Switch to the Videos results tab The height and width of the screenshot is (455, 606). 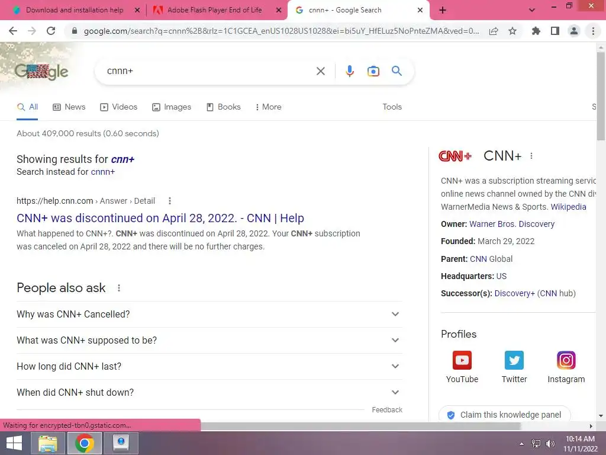tap(118, 107)
